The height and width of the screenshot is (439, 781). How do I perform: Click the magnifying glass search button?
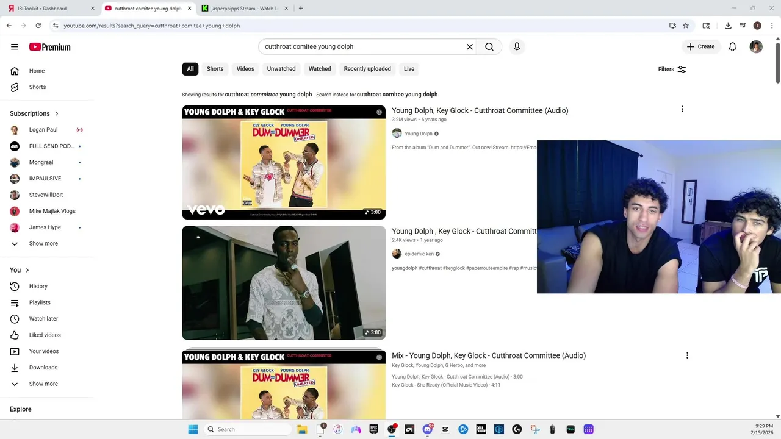pos(489,47)
